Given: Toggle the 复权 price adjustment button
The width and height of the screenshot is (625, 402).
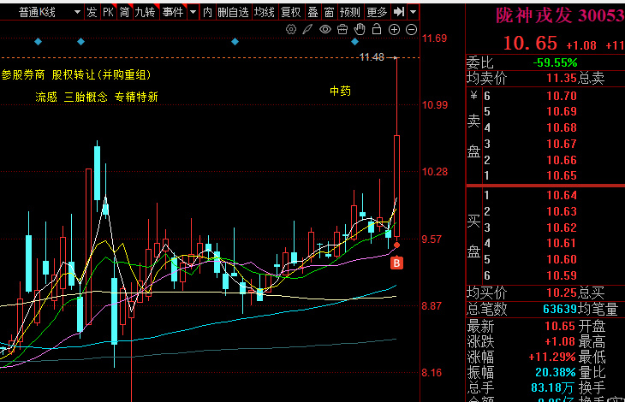Looking at the screenshot, I should [291, 12].
